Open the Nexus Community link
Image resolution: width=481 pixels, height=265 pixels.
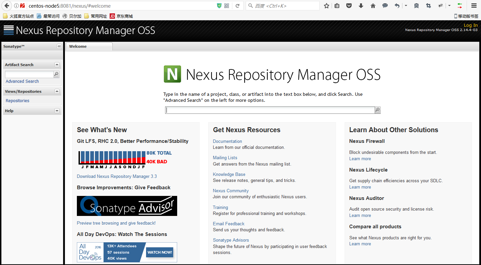231,191
